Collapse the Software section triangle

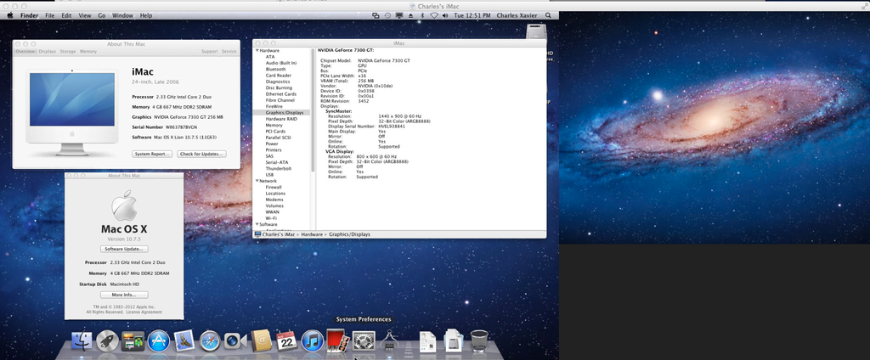coord(257,224)
